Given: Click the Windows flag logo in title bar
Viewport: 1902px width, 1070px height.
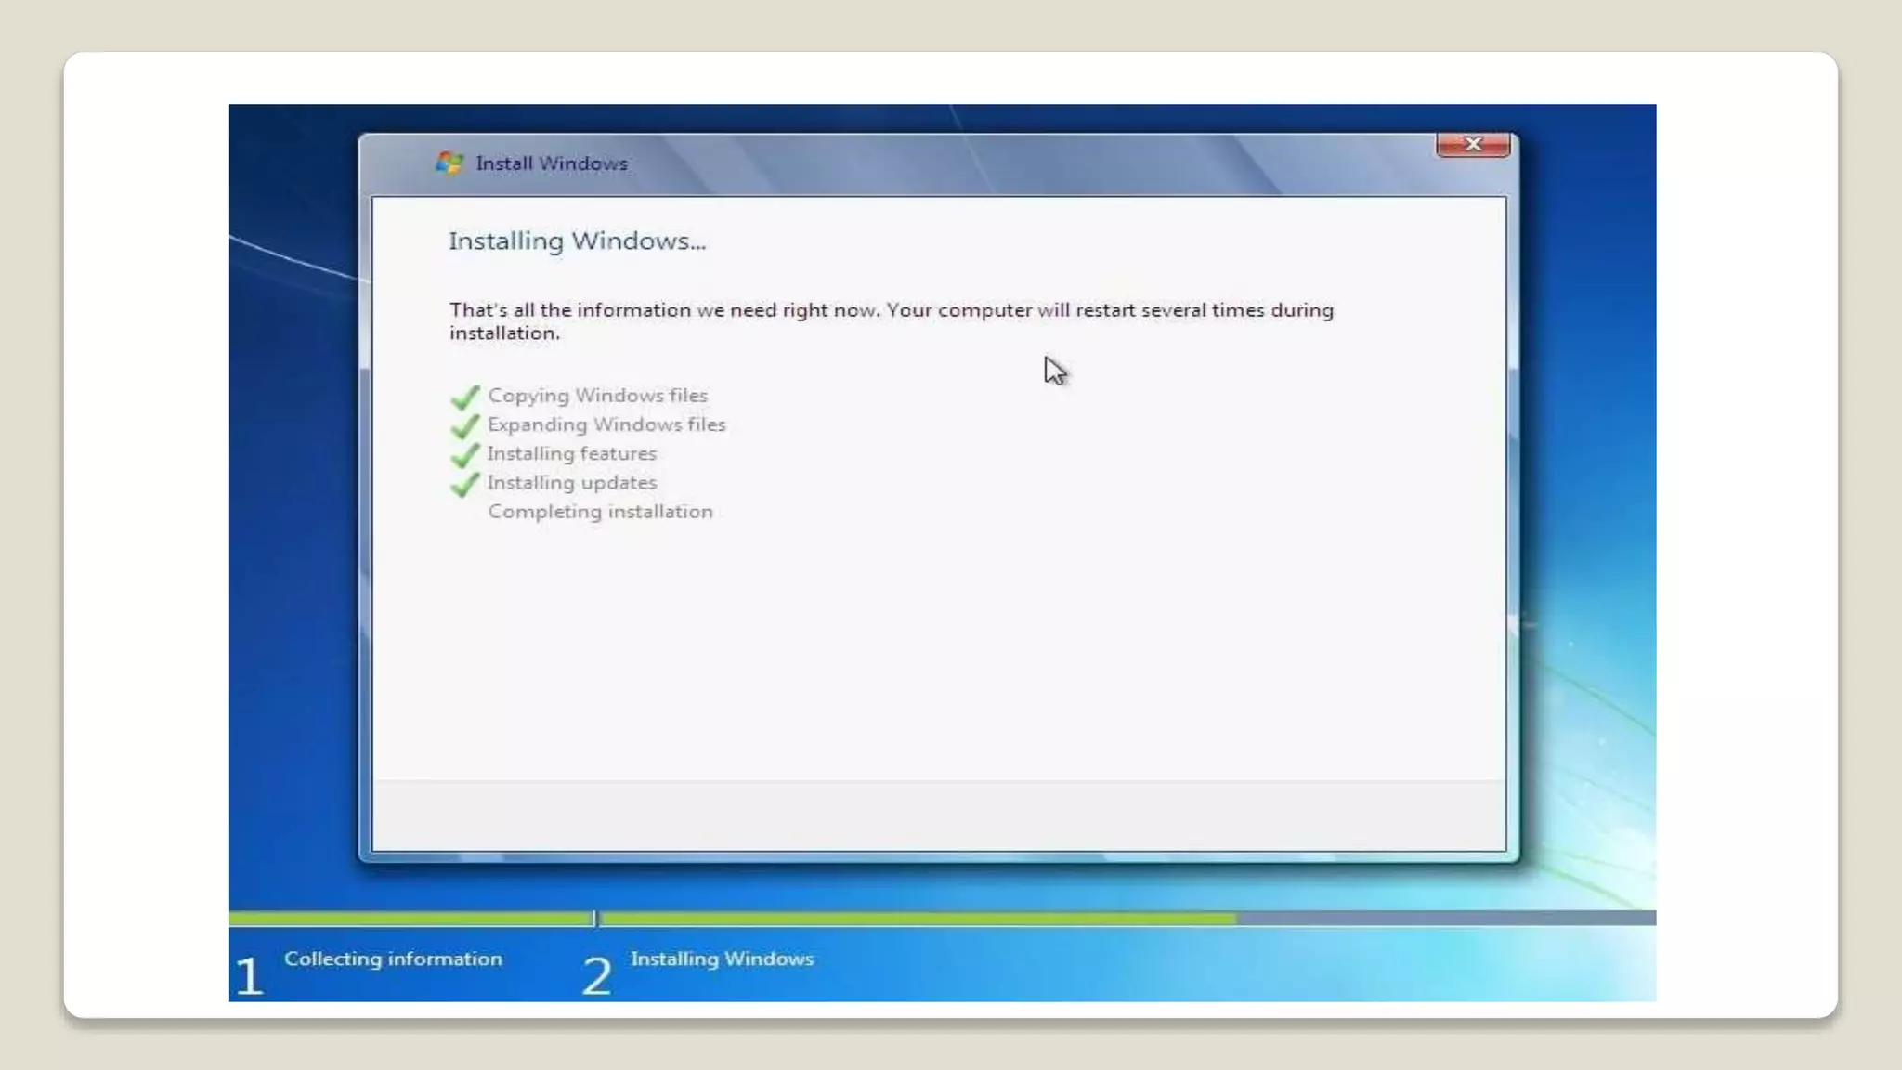Looking at the screenshot, I should [x=449, y=163].
